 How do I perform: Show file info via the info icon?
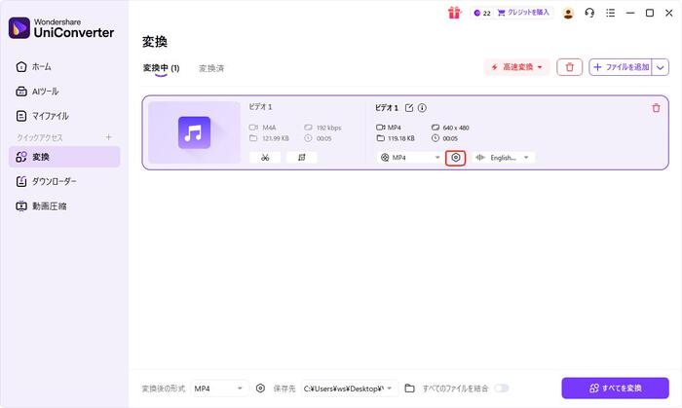422,108
